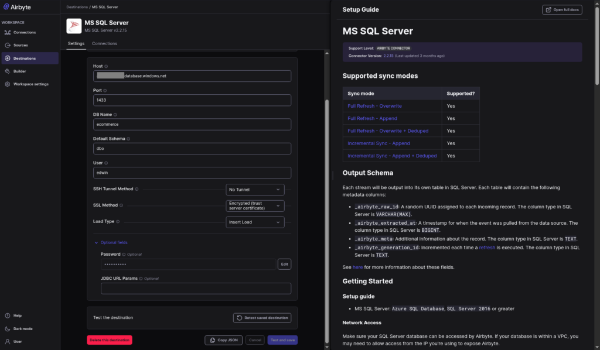Select the Settings tab

coord(76,43)
